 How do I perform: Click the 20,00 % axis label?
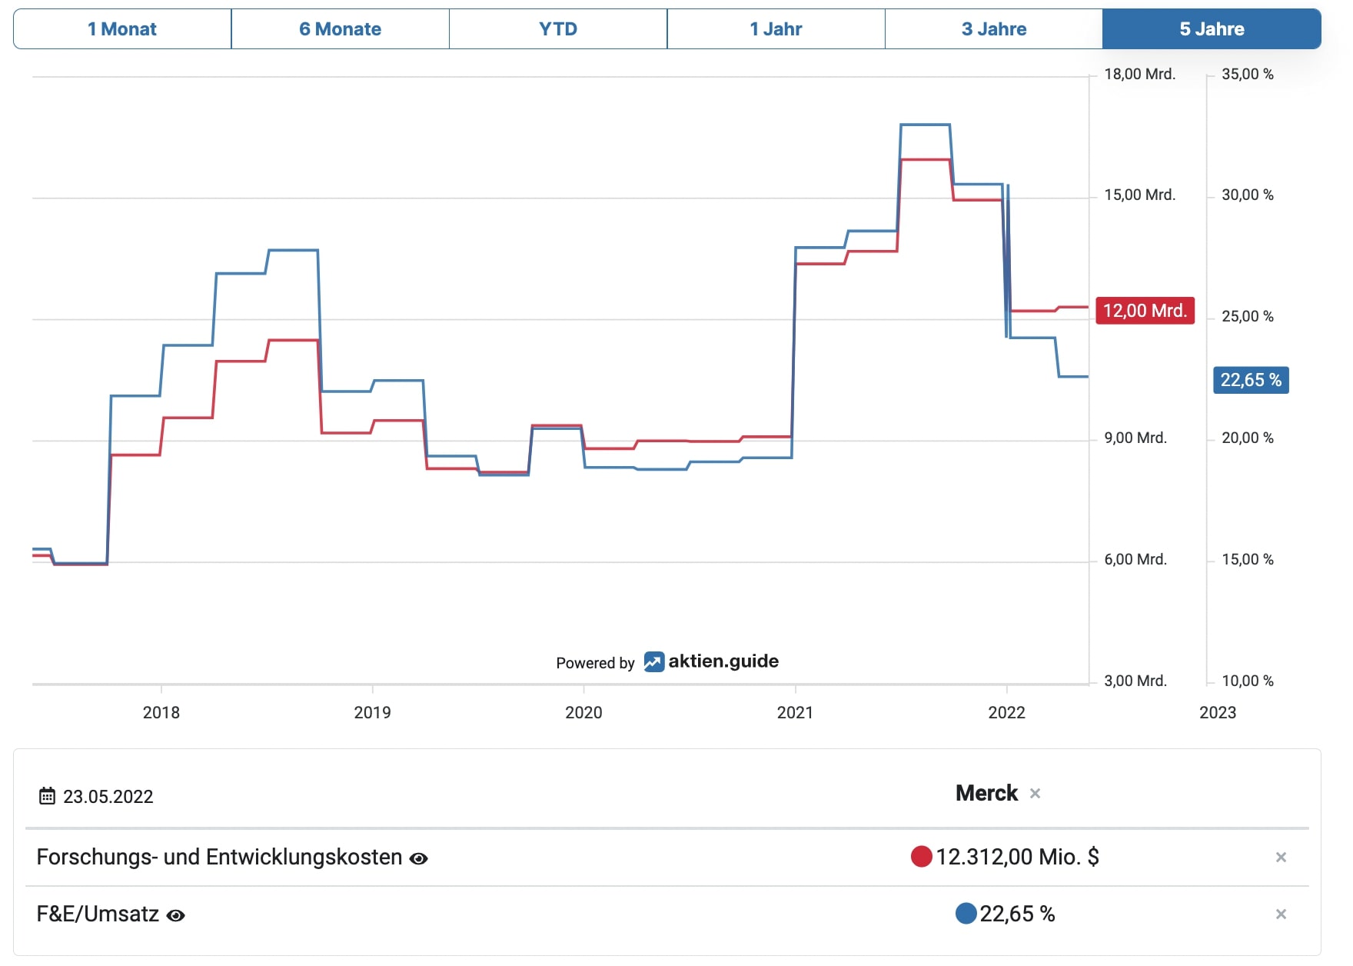click(1248, 438)
